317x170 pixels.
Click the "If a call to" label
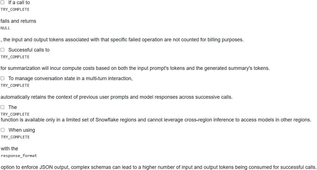pyautogui.click(x=19, y=2)
